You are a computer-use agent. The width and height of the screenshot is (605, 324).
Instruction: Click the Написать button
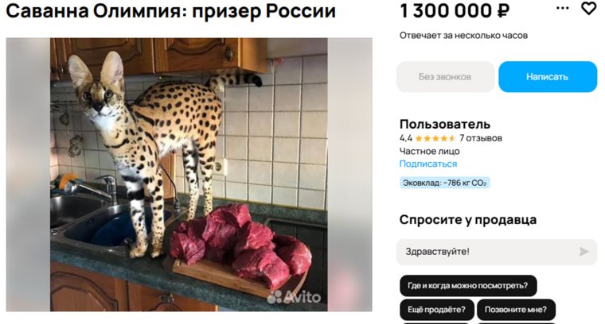(x=548, y=76)
